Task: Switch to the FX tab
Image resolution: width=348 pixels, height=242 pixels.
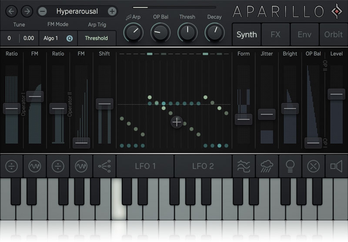Action: coord(275,34)
